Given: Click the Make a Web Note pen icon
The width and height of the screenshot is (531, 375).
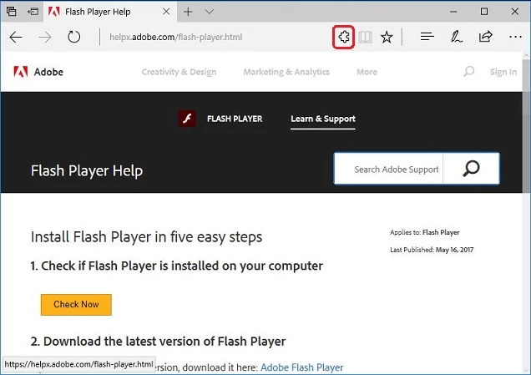Looking at the screenshot, I should 456,37.
